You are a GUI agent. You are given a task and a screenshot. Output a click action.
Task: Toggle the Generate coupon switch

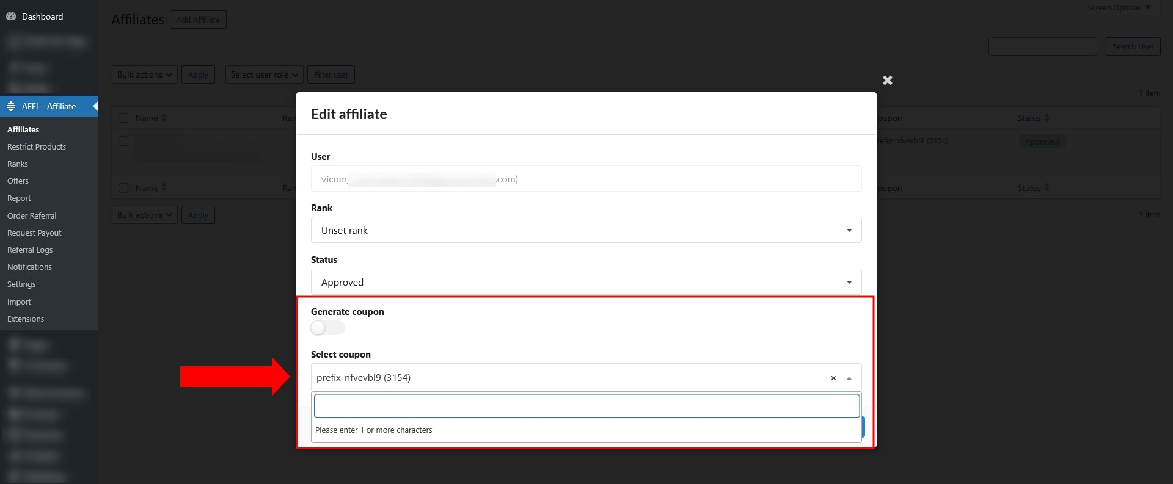[327, 328]
